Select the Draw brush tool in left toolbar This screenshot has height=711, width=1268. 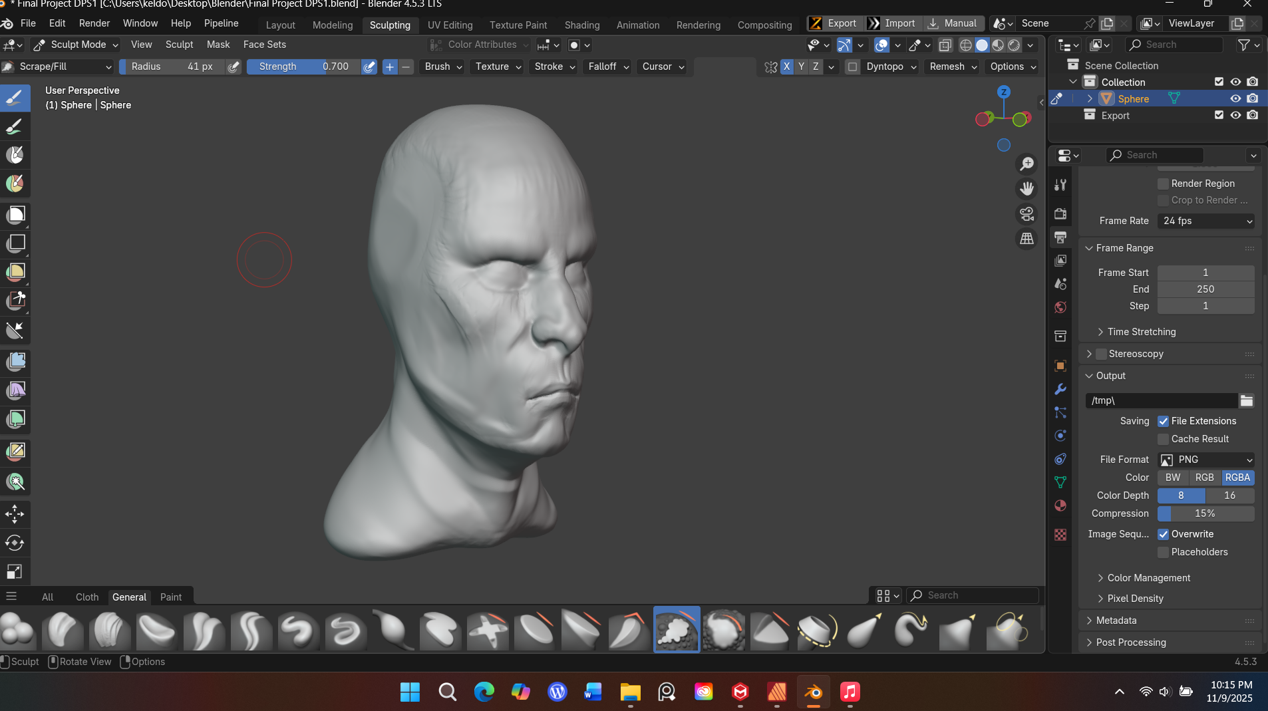tap(15, 98)
